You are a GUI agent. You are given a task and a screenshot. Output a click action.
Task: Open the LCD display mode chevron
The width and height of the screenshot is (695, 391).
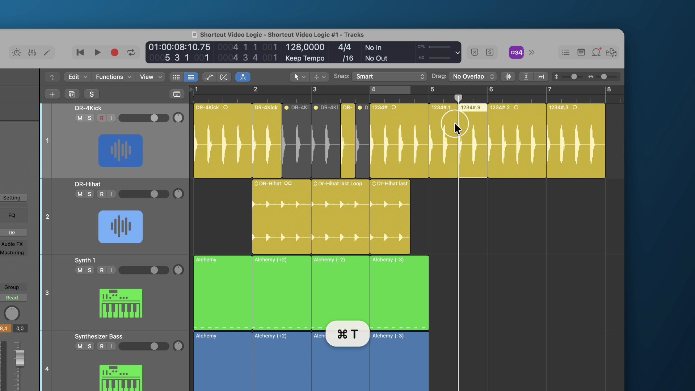[458, 52]
